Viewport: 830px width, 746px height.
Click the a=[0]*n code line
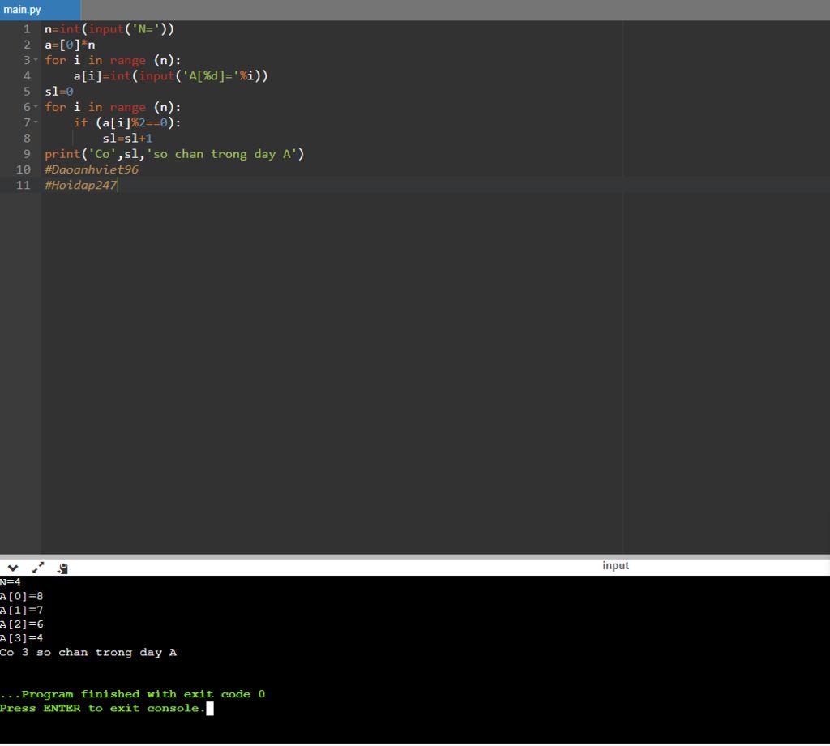click(x=70, y=45)
